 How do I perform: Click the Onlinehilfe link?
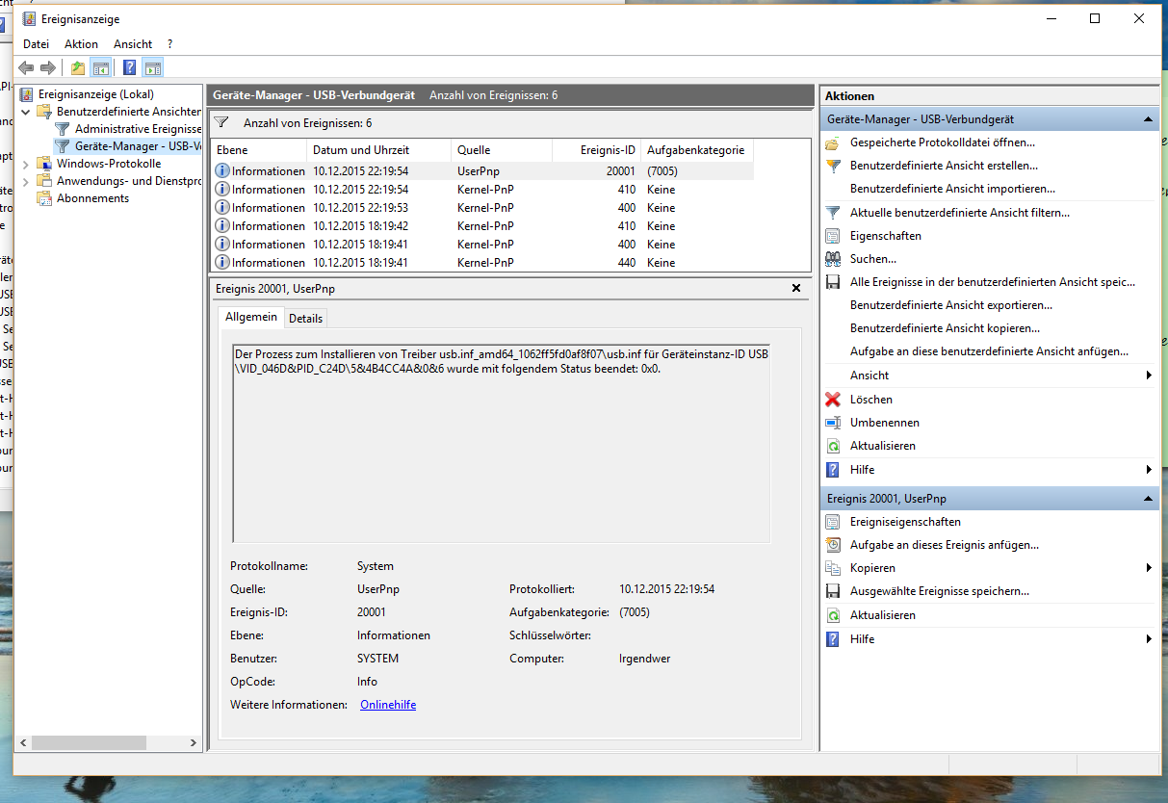coord(387,705)
